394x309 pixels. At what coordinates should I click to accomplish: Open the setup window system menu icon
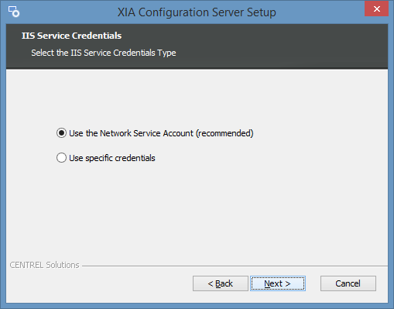point(14,12)
